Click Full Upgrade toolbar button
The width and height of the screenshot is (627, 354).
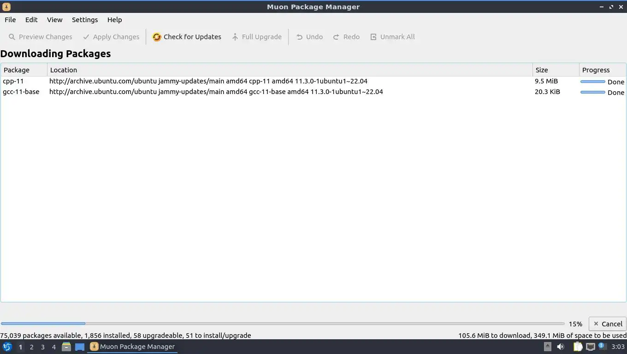coord(256,37)
